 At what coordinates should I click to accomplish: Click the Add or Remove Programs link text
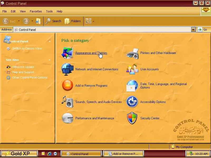click(91, 86)
